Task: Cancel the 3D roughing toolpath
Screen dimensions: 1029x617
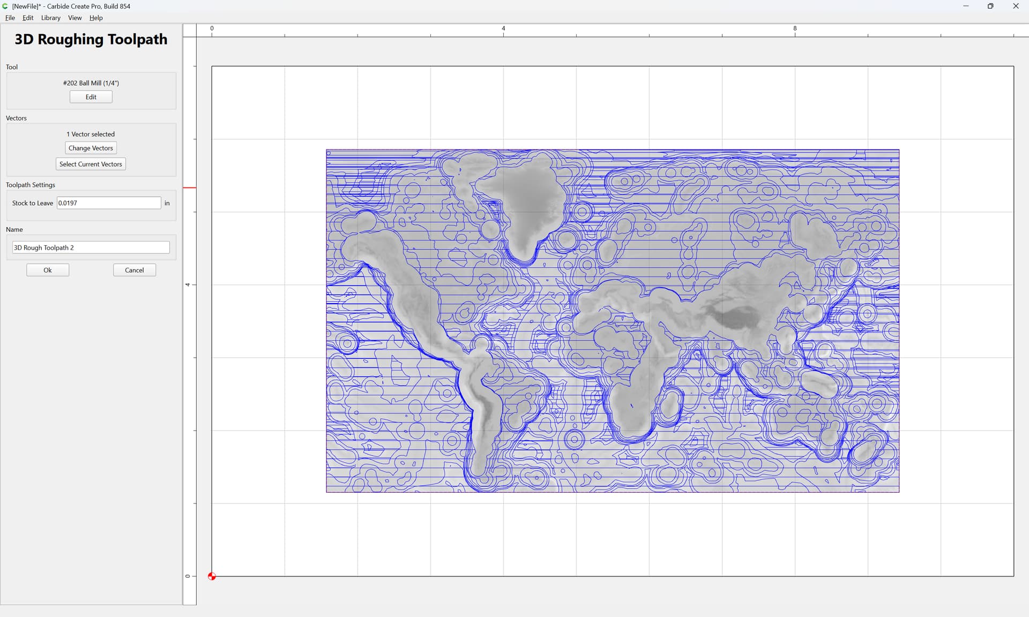Action: 135,270
